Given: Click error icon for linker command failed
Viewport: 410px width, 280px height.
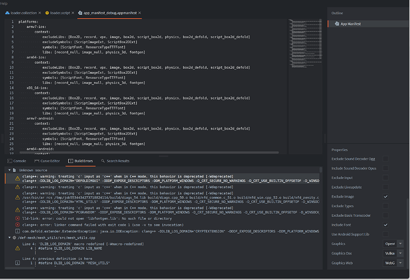Looking at the screenshot, I should pyautogui.click(x=17, y=225).
